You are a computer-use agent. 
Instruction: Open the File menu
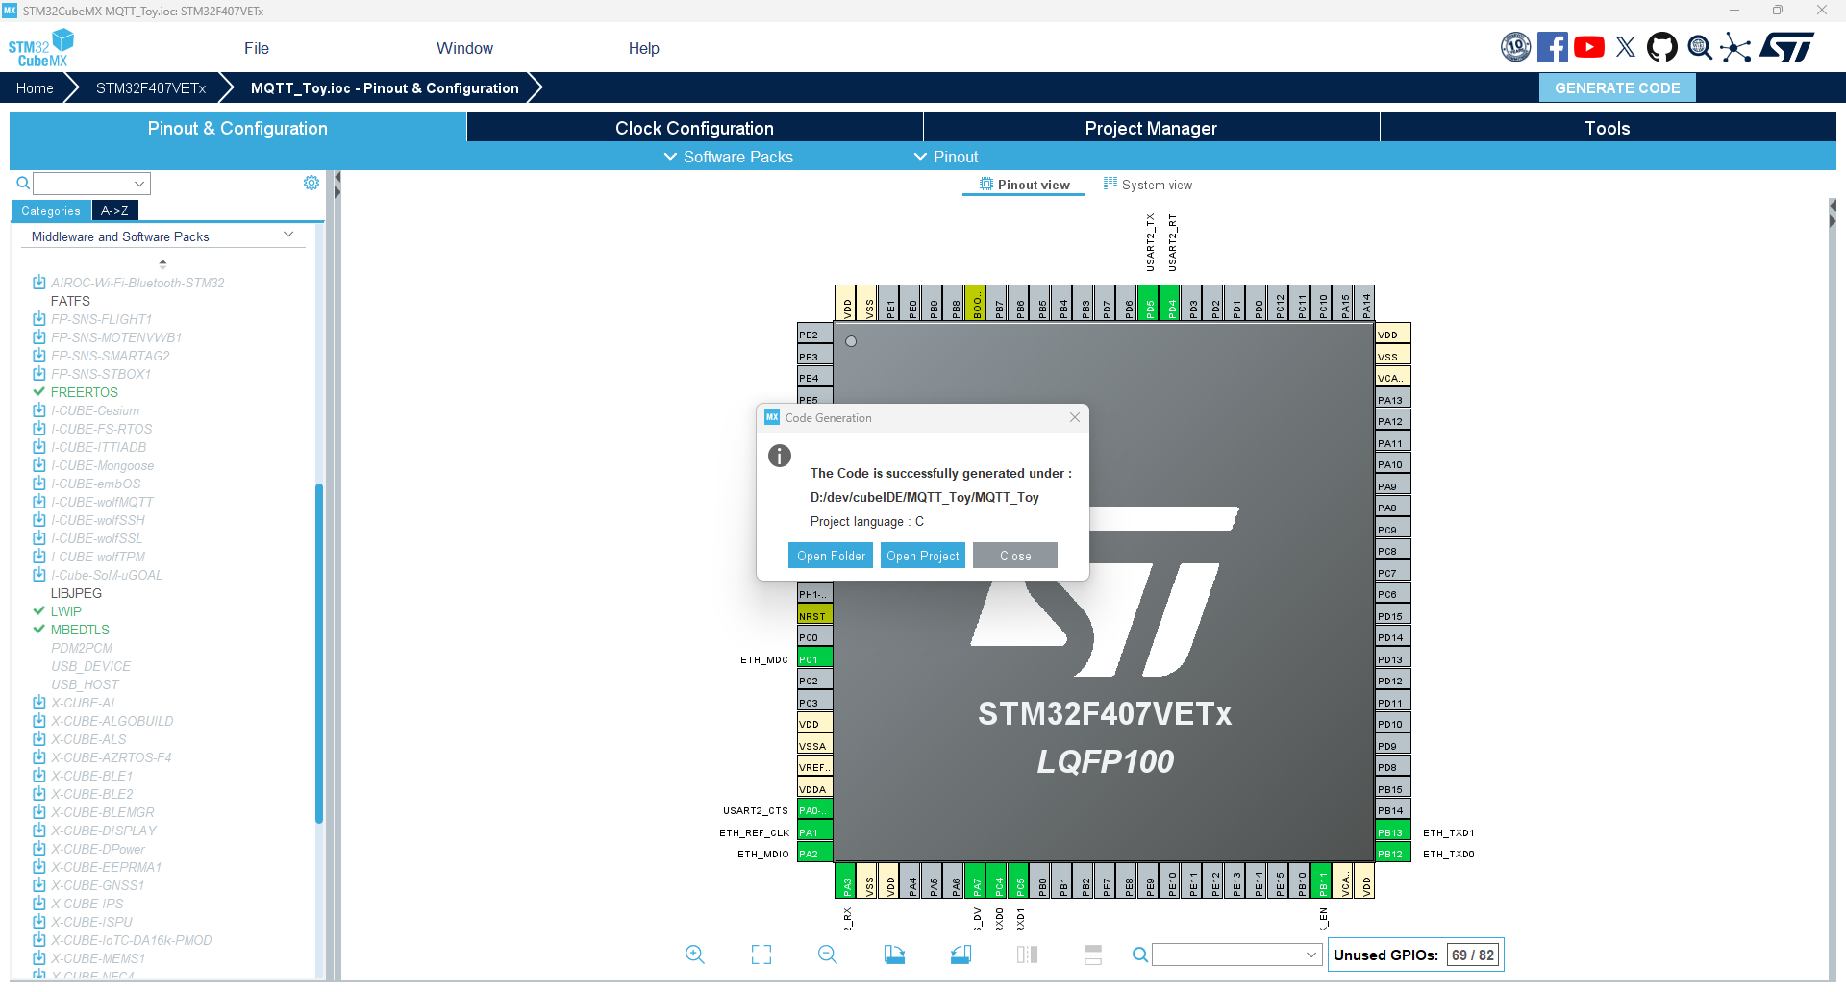tap(257, 48)
